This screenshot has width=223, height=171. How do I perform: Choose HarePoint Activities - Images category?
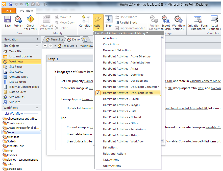coord(121,105)
